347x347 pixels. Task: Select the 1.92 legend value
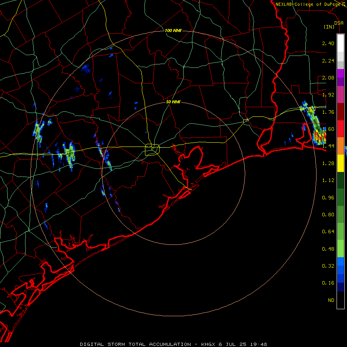click(328, 95)
